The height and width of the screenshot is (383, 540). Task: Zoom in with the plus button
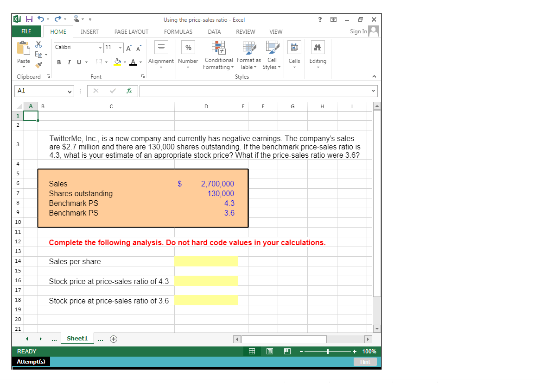pyautogui.click(x=355, y=352)
